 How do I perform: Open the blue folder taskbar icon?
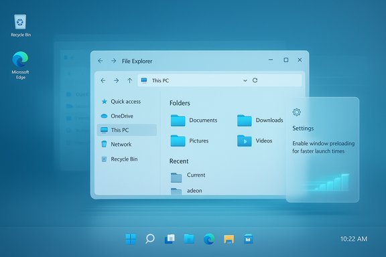click(x=189, y=238)
